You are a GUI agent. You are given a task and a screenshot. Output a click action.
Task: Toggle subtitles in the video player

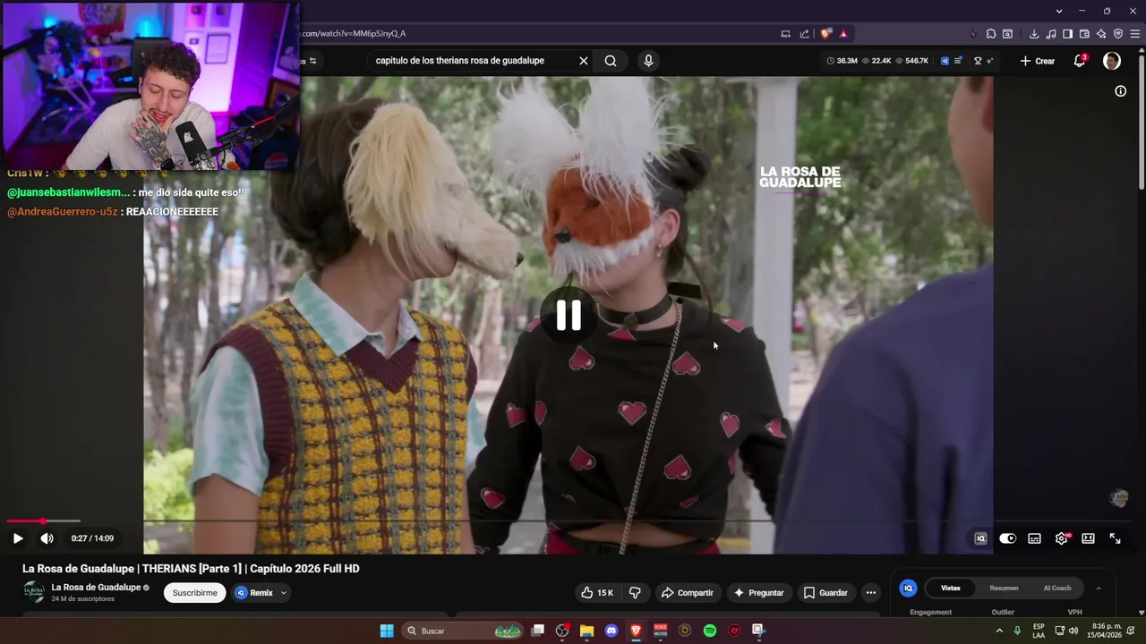tap(1034, 538)
